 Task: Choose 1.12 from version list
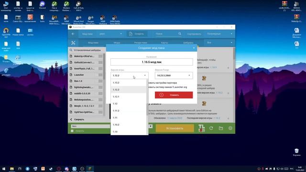click(x=128, y=104)
